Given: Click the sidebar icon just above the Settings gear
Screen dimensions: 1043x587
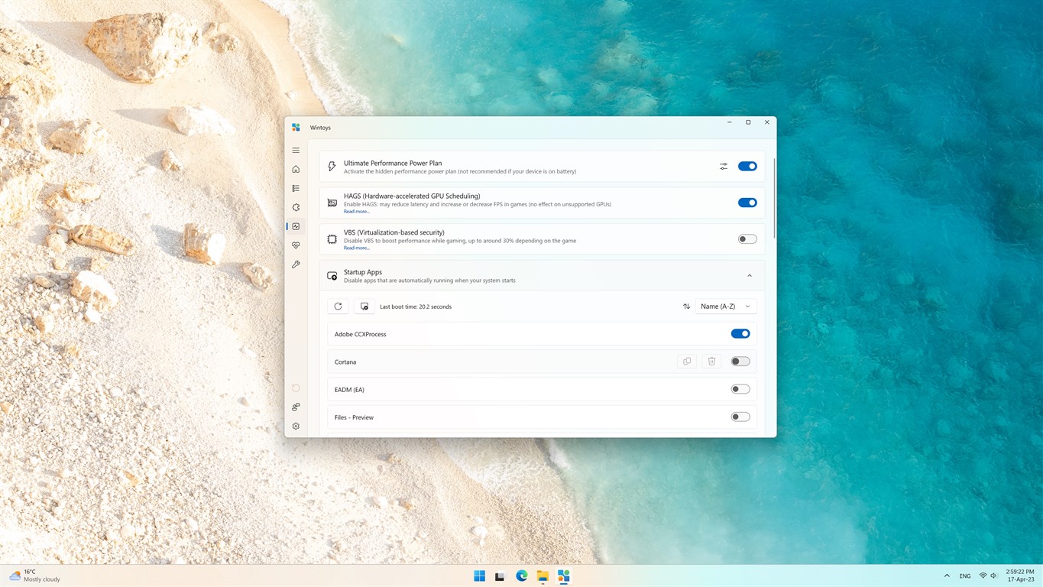Looking at the screenshot, I should tap(296, 407).
